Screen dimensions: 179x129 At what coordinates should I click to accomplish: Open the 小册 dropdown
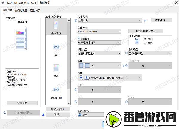(99, 90)
